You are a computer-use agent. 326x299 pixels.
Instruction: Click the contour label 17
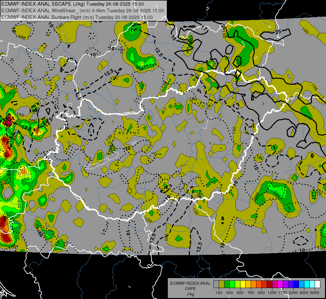(x=204, y=29)
